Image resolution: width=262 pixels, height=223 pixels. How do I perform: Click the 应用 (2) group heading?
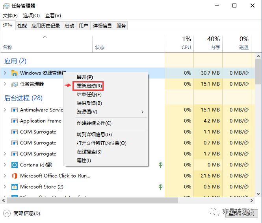tap(15, 61)
